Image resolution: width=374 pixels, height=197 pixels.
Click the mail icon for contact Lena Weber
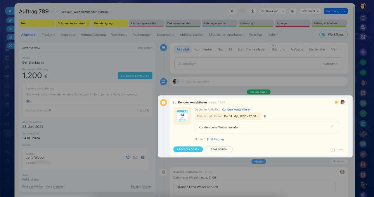[135, 157]
